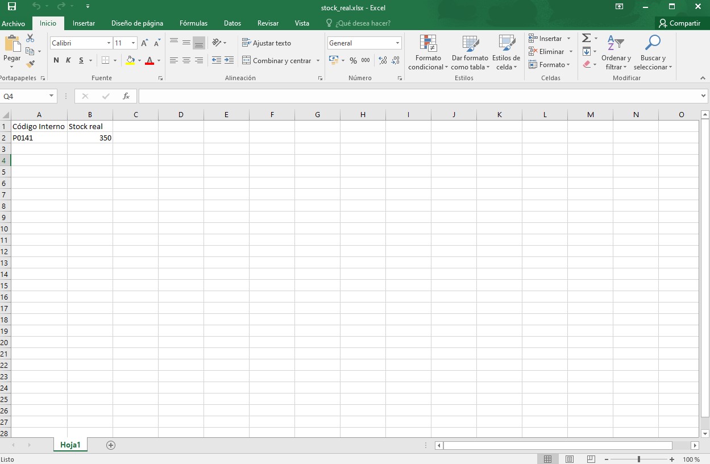Image resolution: width=710 pixels, height=464 pixels.
Task: Click the Save icon in title bar
Action: click(11, 7)
